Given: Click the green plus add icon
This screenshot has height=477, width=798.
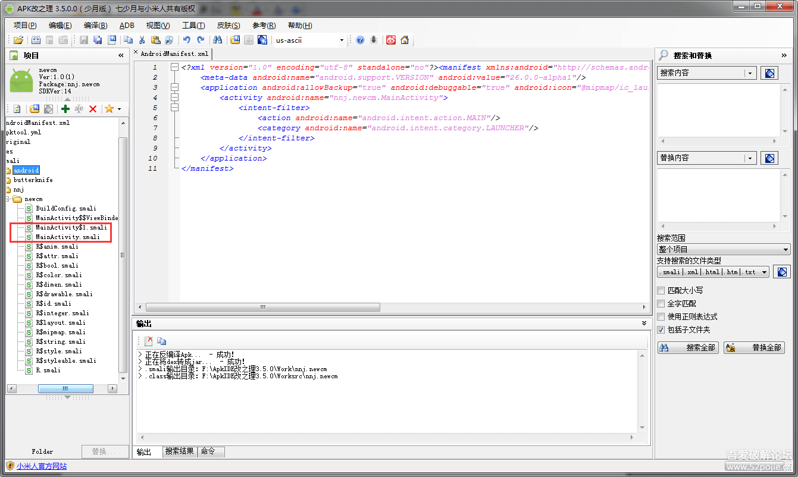Looking at the screenshot, I should [65, 109].
